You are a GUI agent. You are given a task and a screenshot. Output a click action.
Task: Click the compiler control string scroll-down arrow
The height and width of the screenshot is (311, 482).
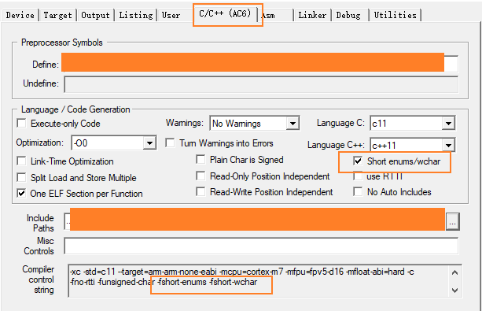455,290
